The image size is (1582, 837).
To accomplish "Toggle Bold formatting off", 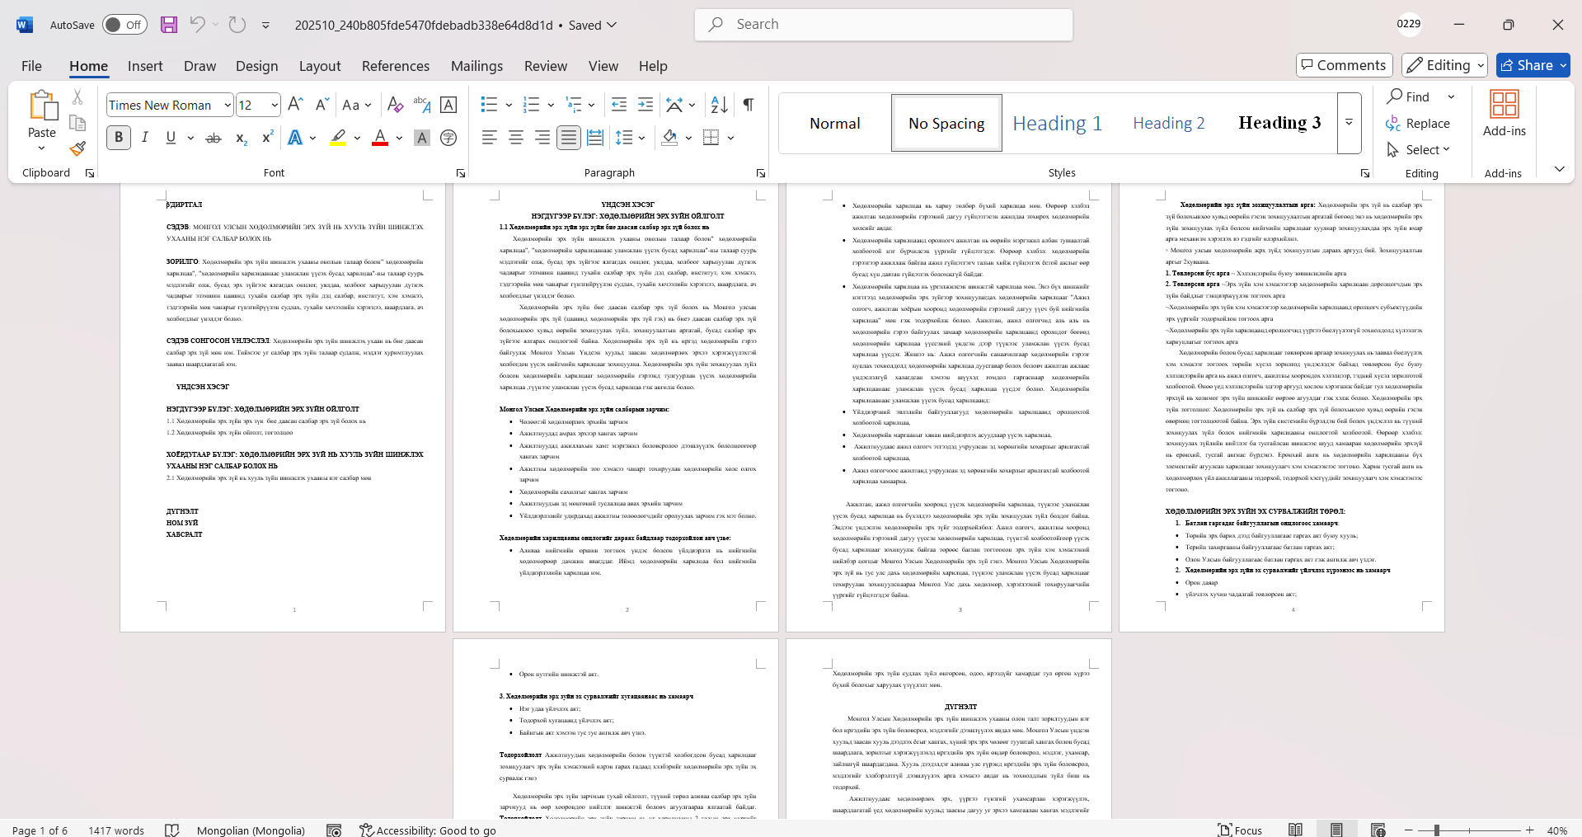I will point(119,138).
